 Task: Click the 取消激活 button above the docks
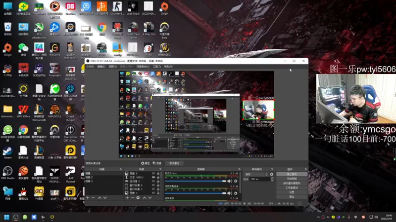174,163
